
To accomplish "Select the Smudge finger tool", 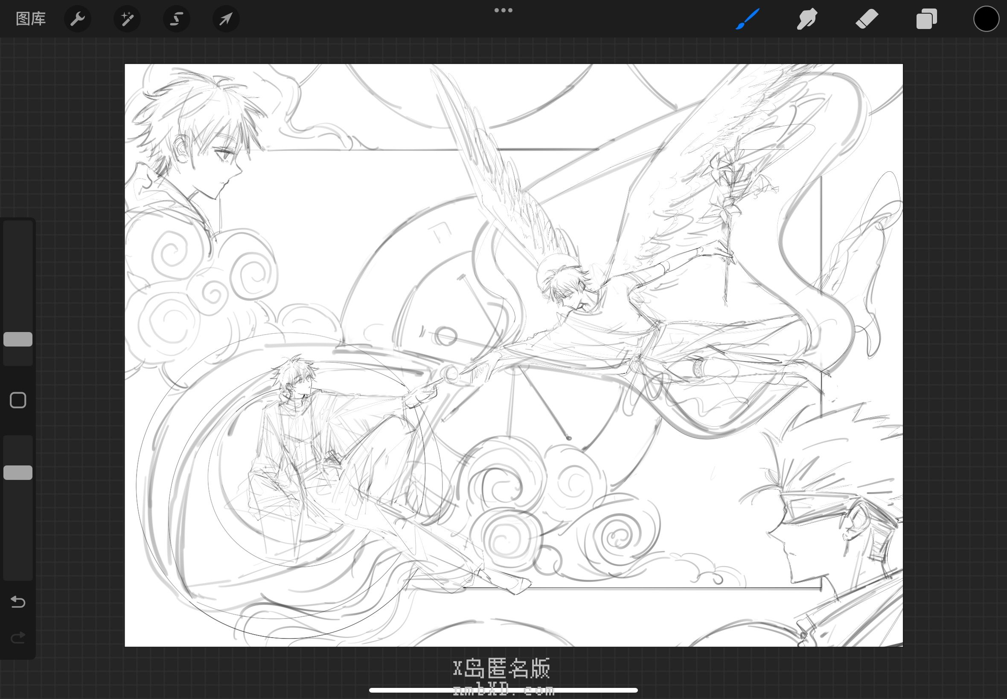I will pos(806,19).
